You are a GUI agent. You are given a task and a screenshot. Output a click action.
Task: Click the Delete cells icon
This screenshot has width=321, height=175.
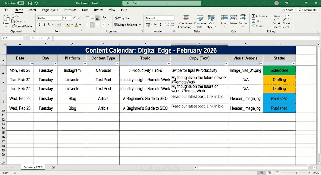point(234,18)
